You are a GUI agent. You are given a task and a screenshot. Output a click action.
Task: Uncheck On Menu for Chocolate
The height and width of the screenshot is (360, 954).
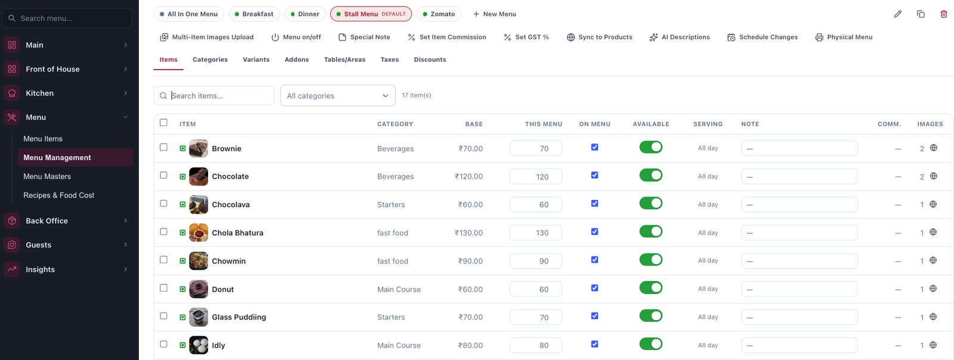click(x=594, y=175)
